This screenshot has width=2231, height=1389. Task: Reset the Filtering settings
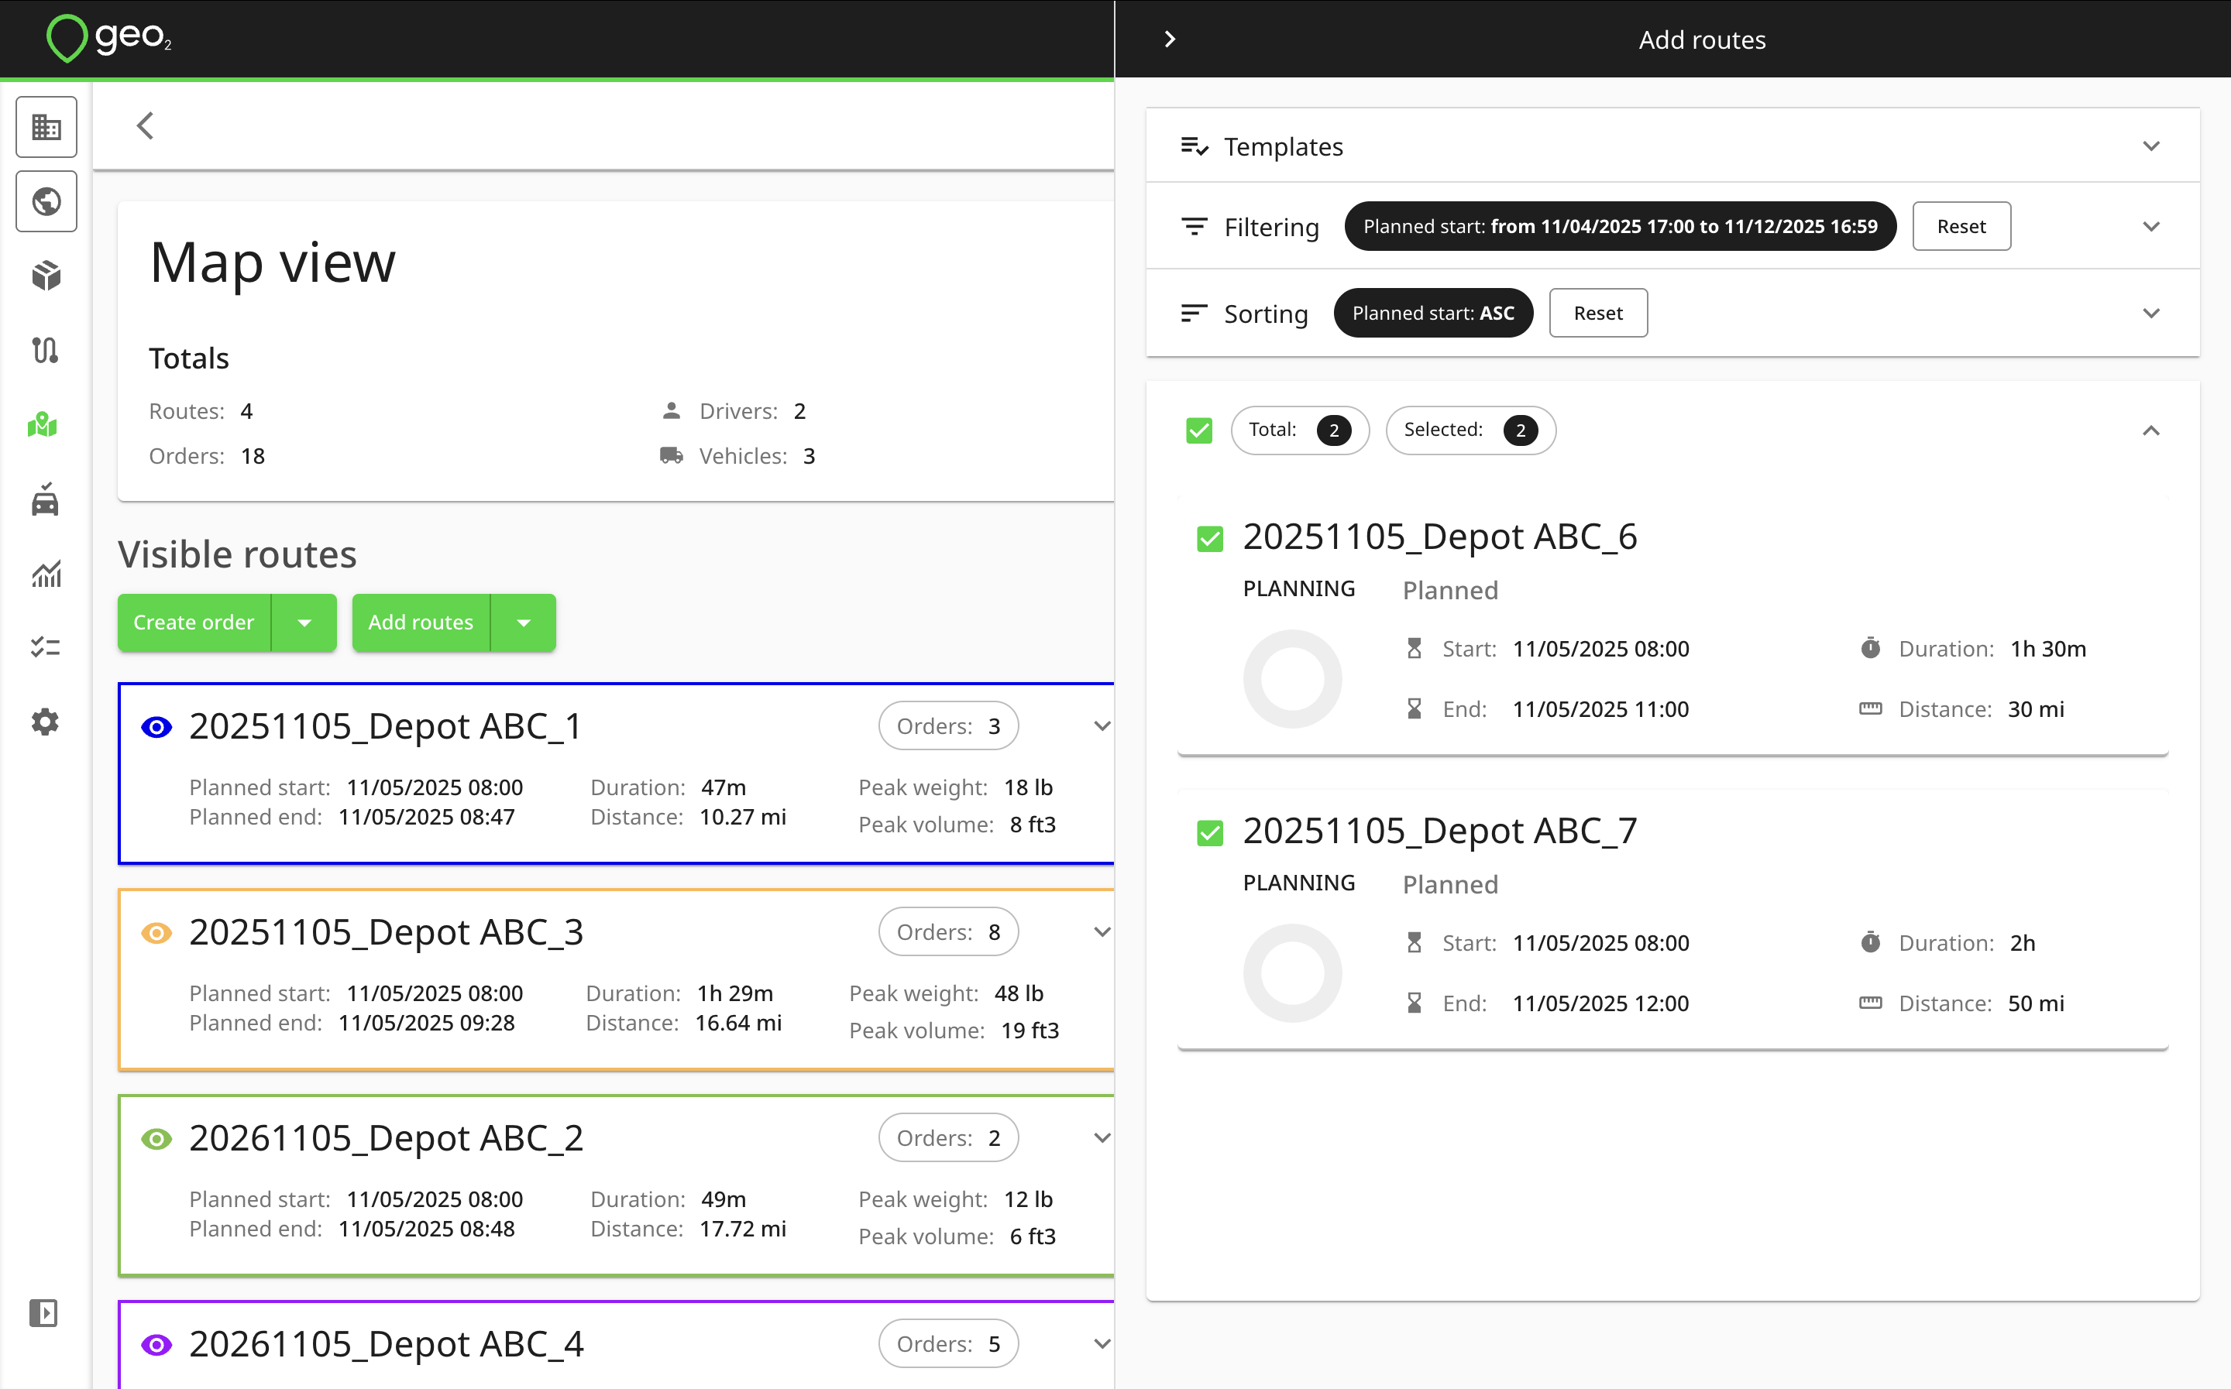tap(1961, 226)
